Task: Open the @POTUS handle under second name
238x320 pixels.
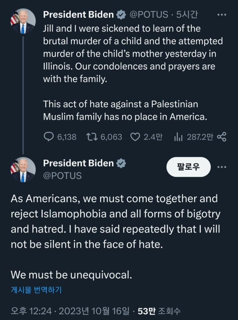Action: pos(62,176)
